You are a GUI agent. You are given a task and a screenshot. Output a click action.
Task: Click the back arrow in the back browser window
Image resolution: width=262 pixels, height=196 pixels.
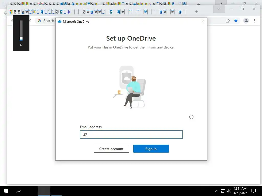(x=5, y=13)
